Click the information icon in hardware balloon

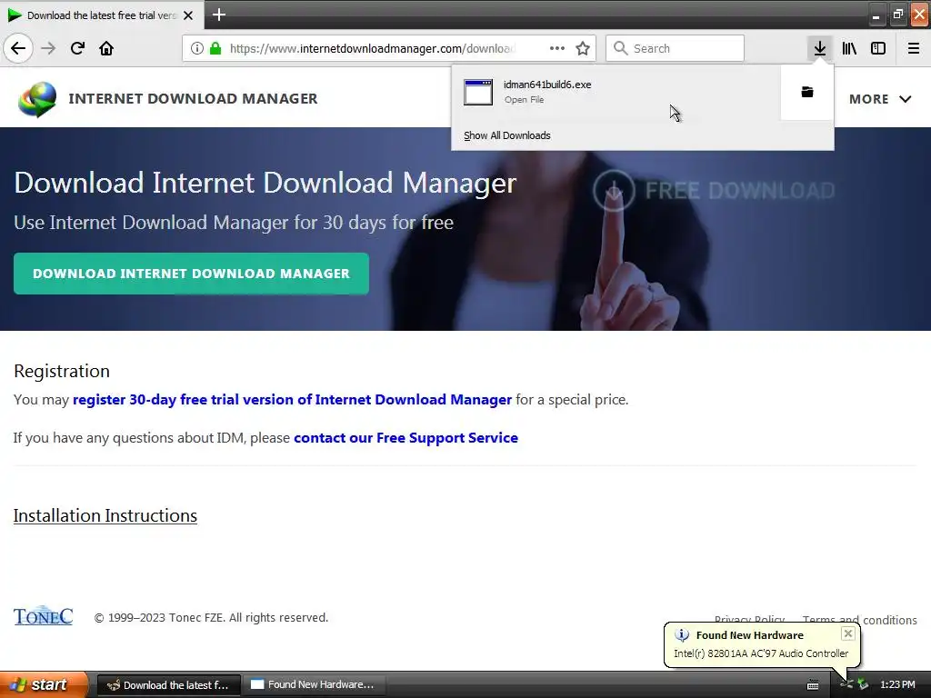pyautogui.click(x=682, y=635)
